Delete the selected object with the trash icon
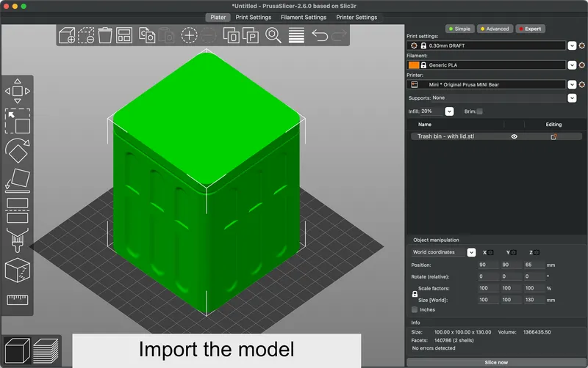This screenshot has height=368, width=588. pos(105,35)
